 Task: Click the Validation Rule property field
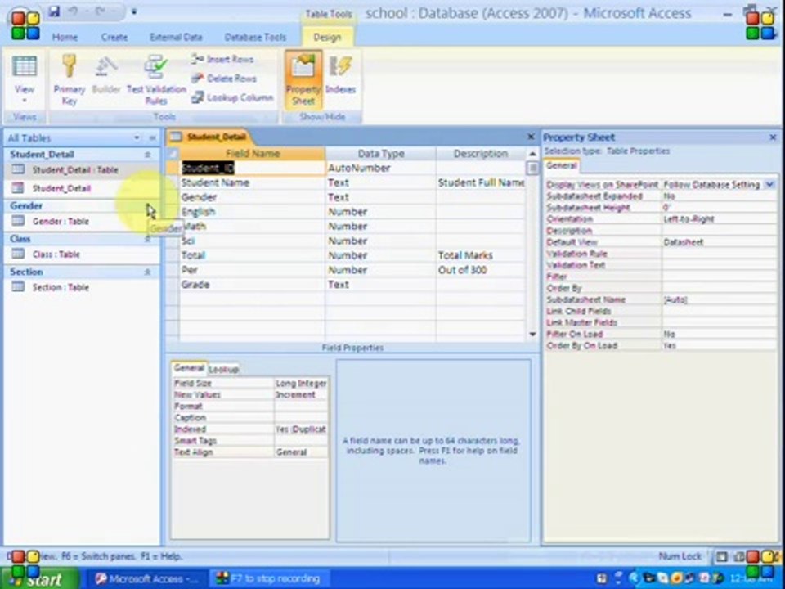tap(719, 254)
